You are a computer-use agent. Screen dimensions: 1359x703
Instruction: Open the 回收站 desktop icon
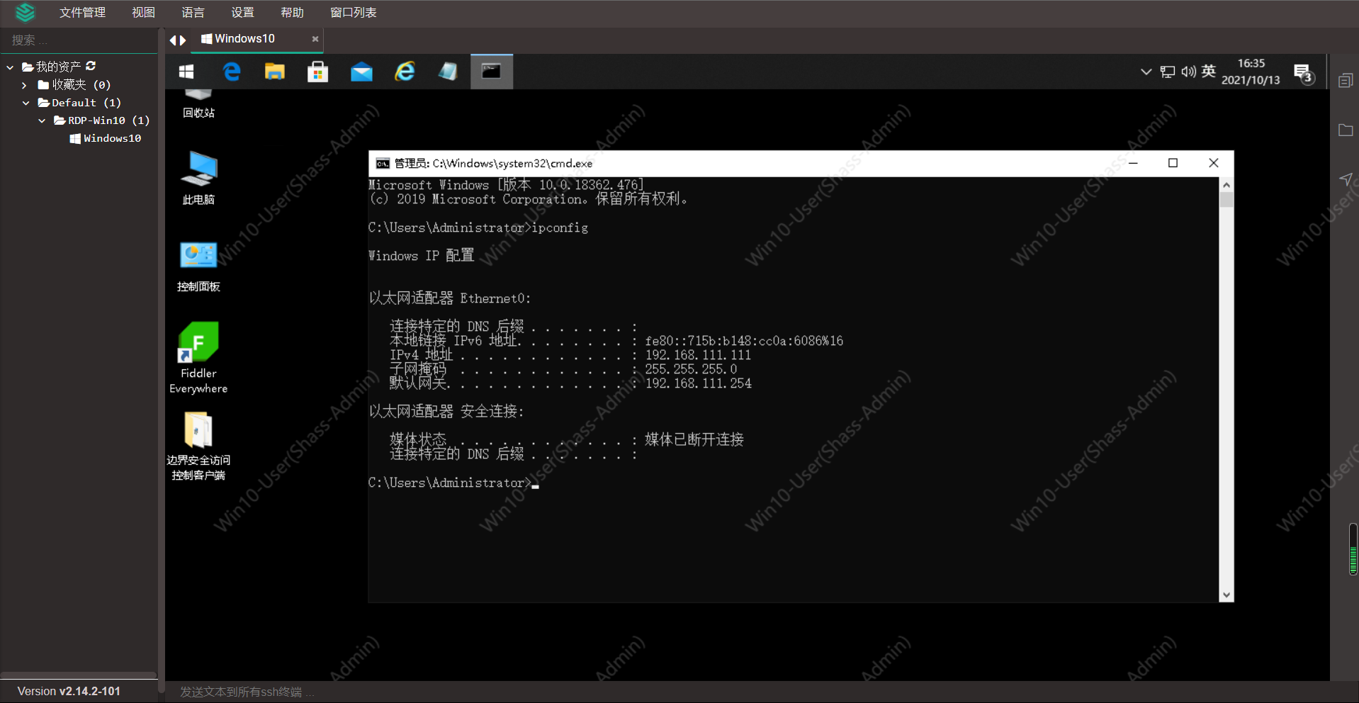198,99
